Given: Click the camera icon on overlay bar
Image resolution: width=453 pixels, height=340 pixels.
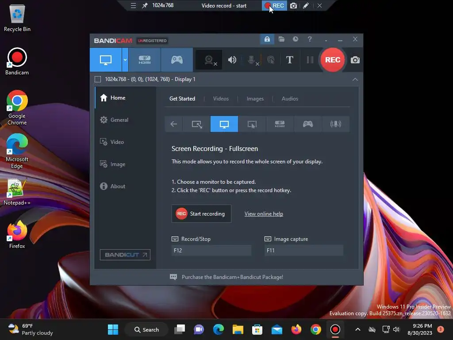Looking at the screenshot, I should coord(294,5).
